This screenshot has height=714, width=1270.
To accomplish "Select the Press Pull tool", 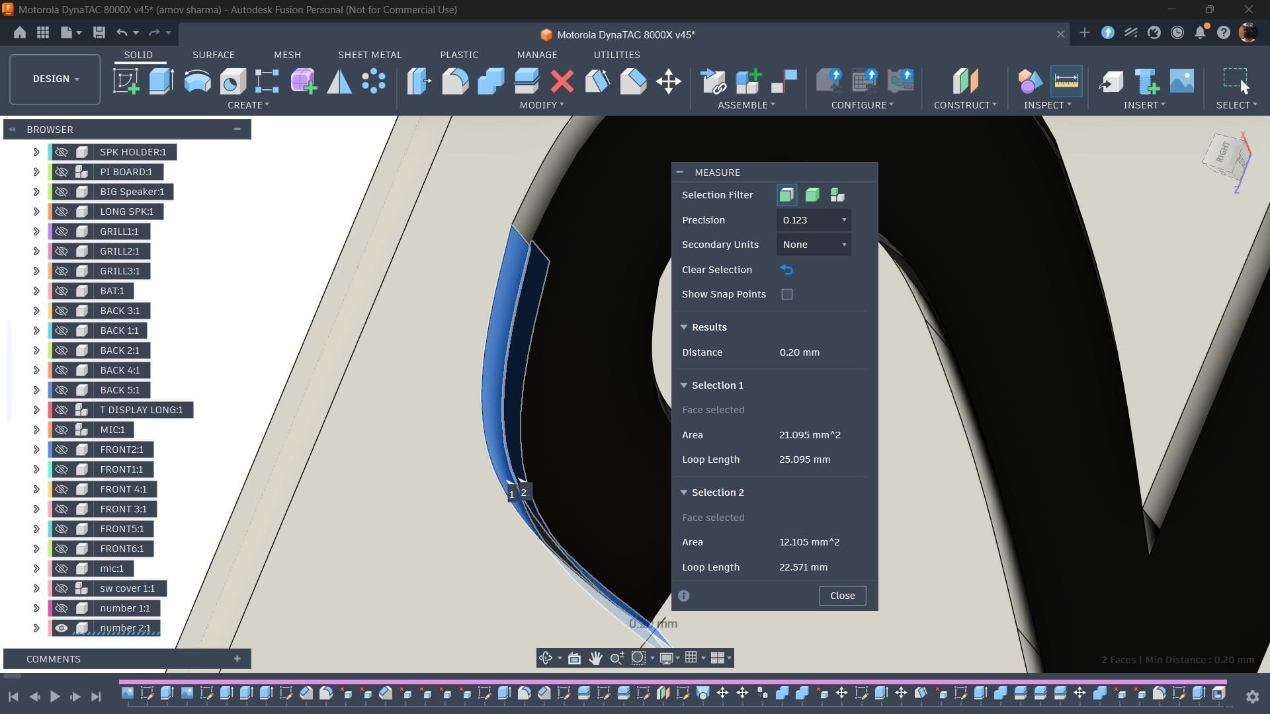I will point(419,81).
